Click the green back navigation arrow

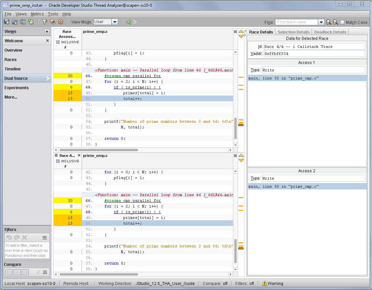[129, 22]
